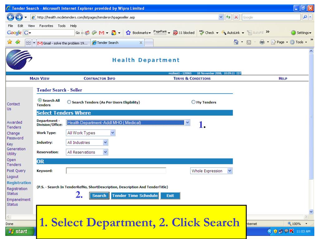Viewport: 319px width, 239px height.
Task: Click the Print icon
Action: point(262,42)
